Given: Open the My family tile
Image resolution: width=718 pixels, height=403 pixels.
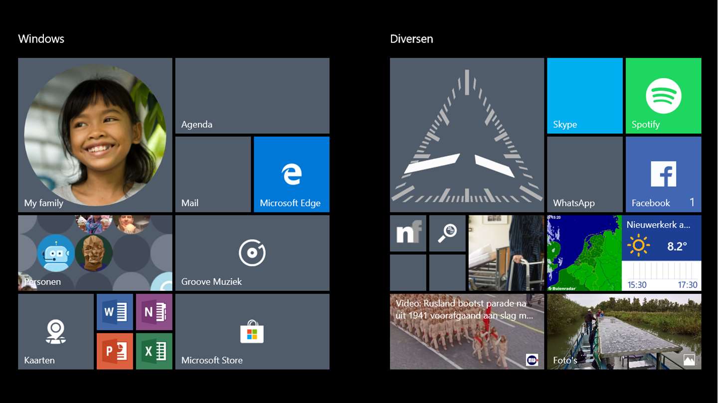Looking at the screenshot, I should coord(95,135).
